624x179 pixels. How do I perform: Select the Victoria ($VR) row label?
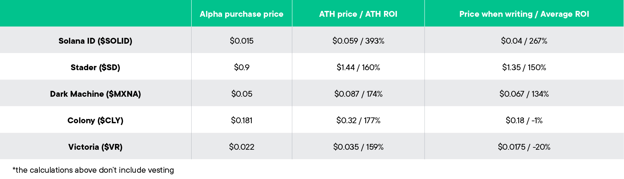tap(95, 147)
